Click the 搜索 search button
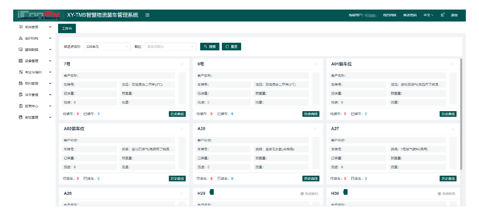This screenshot has height=216, width=479. click(x=210, y=47)
